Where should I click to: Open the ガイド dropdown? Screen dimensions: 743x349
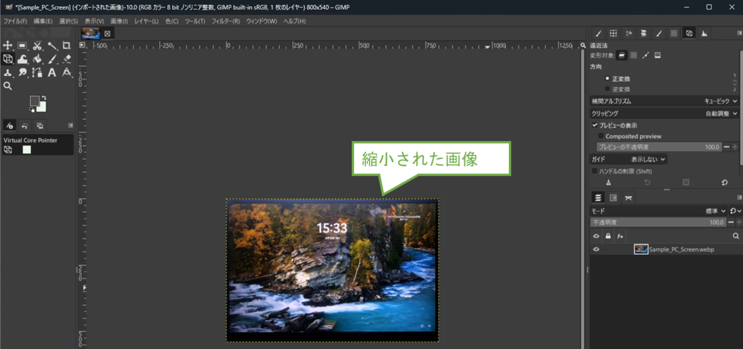click(x=628, y=159)
